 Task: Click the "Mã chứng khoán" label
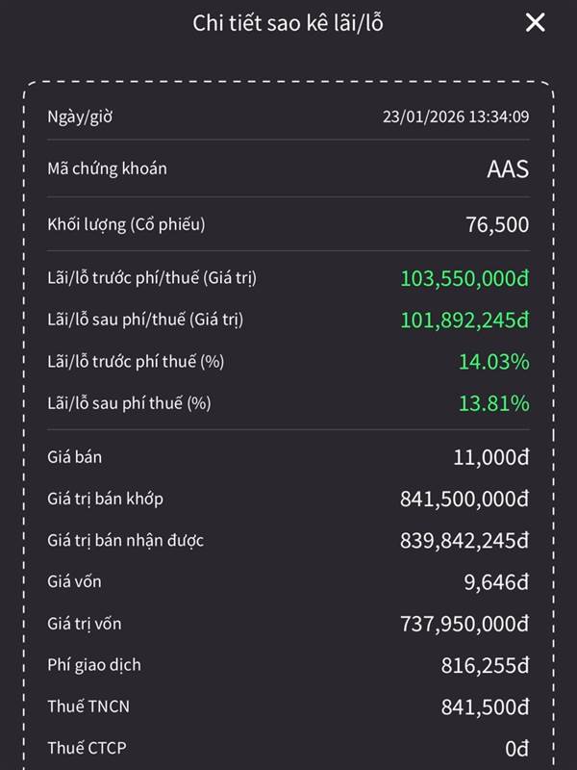107,168
